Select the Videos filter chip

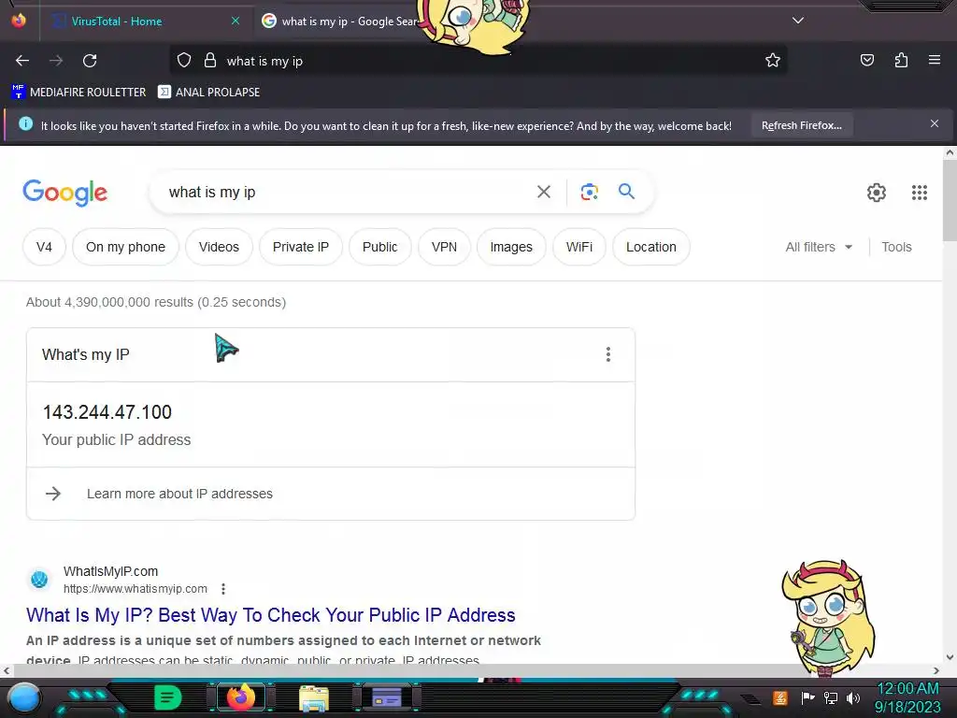[219, 247]
